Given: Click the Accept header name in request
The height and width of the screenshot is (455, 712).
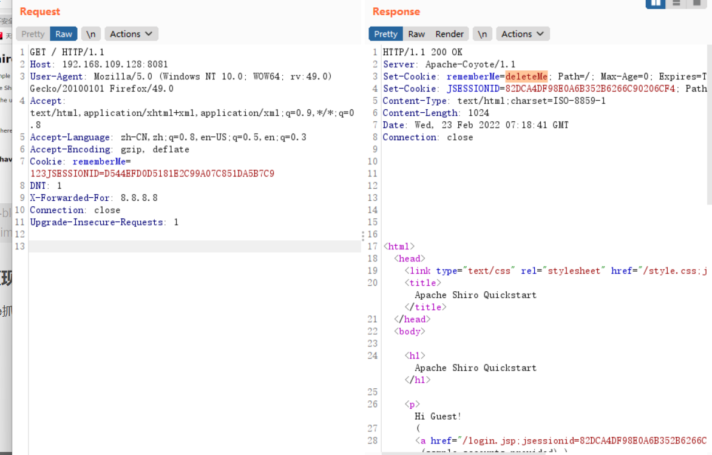Looking at the screenshot, I should (x=46, y=101).
